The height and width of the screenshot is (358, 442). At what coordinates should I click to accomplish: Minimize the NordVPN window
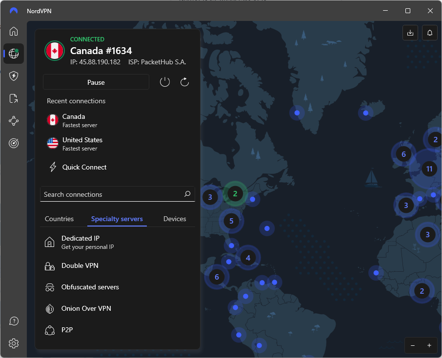point(385,11)
